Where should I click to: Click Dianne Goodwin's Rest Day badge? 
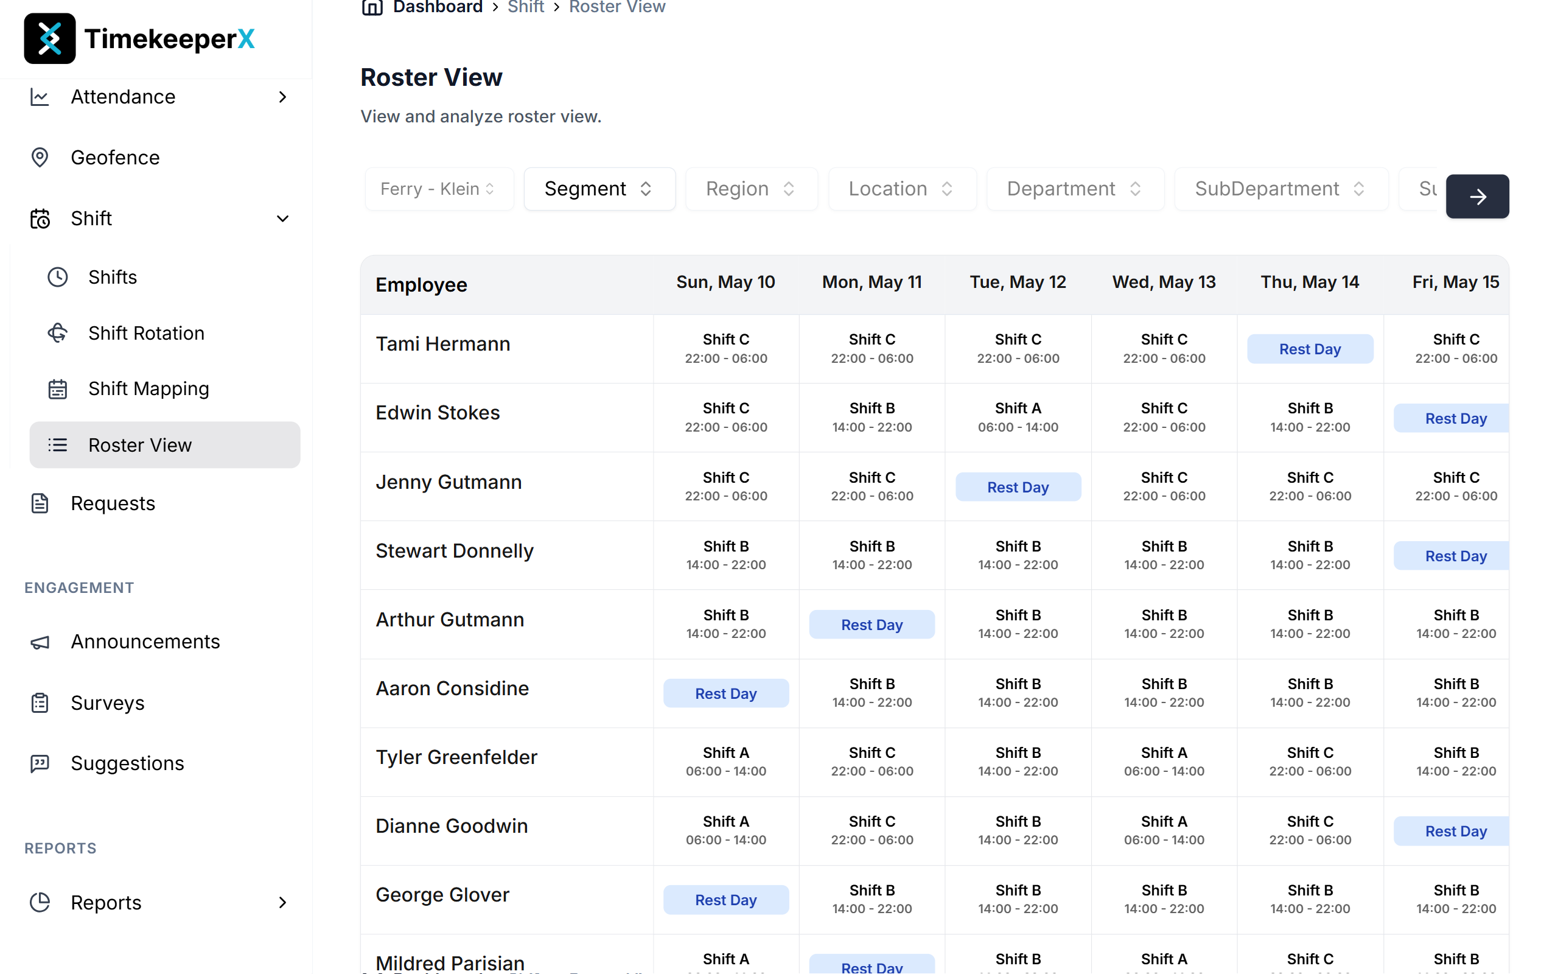1451,831
